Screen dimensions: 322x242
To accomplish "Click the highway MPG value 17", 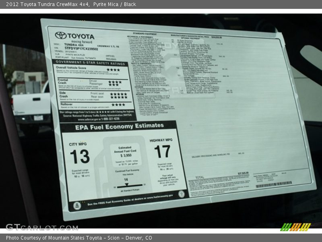I will [162, 152].
